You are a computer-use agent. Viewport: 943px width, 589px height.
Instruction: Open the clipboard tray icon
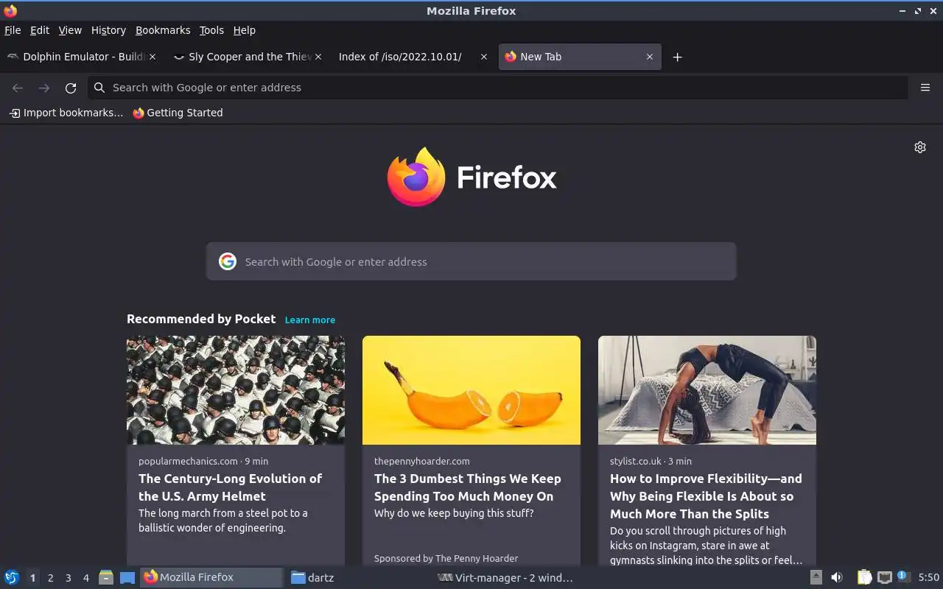tap(864, 577)
